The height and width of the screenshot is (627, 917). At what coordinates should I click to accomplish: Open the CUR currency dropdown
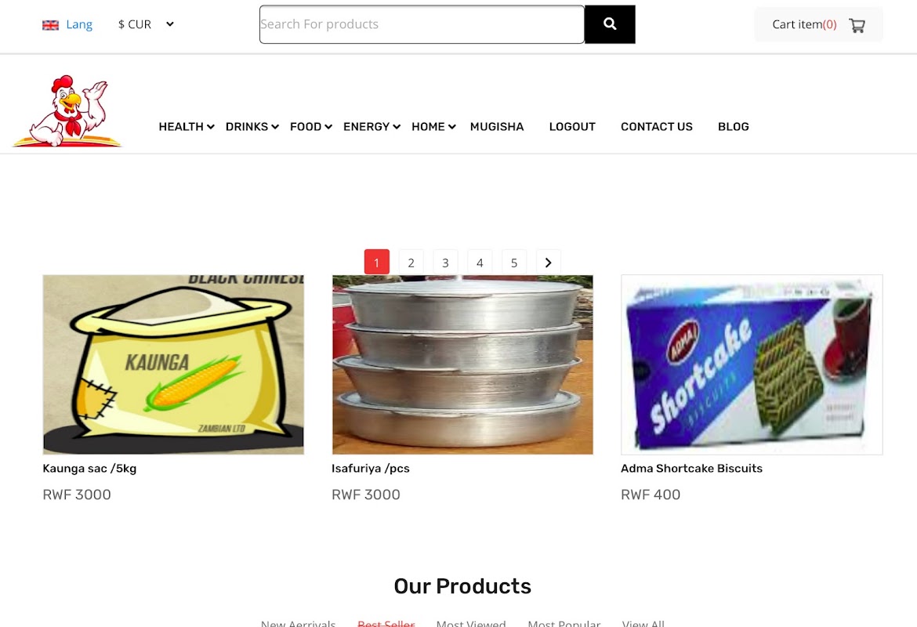[x=146, y=24]
